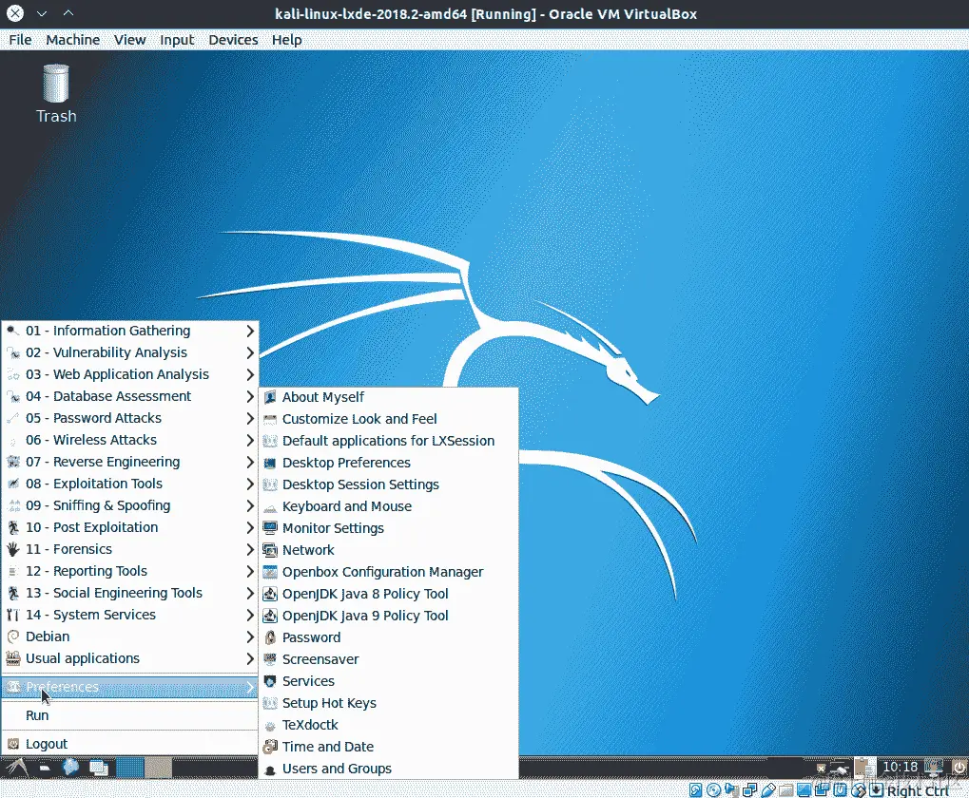The image size is (969, 798).
Task: Launch the web browser globe icon
Action: 70,768
